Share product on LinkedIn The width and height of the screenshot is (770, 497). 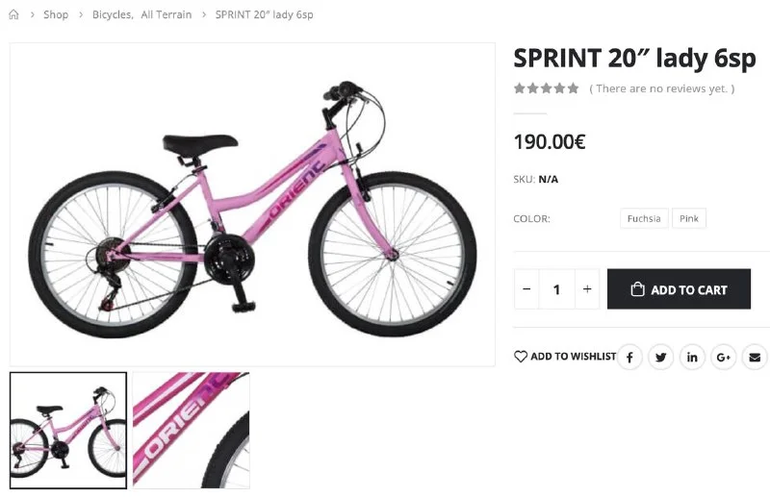692,358
